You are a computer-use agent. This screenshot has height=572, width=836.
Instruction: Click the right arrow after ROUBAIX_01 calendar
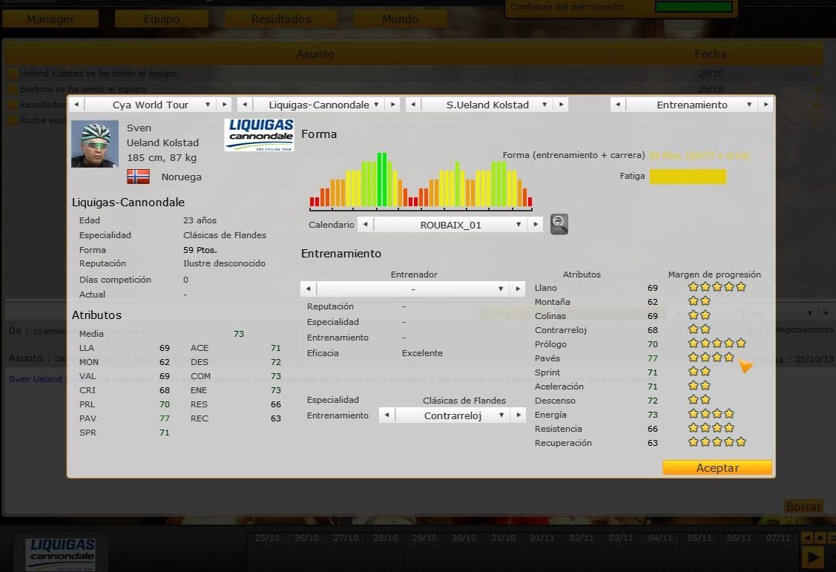pyautogui.click(x=535, y=224)
